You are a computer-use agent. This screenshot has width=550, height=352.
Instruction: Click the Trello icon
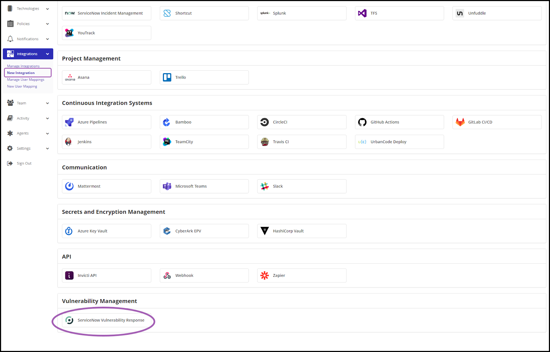pyautogui.click(x=167, y=77)
